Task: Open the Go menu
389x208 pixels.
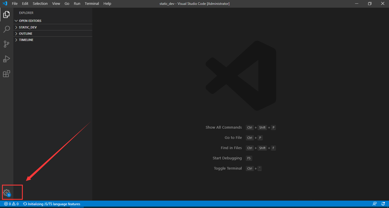Action: (67, 4)
